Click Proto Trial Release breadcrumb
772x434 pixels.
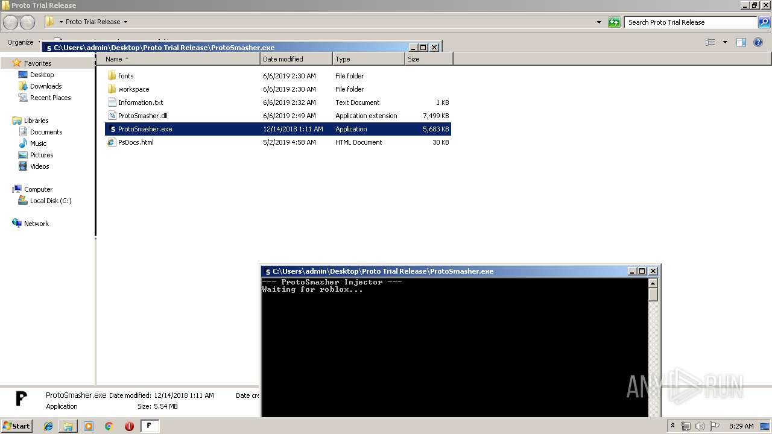click(x=93, y=22)
